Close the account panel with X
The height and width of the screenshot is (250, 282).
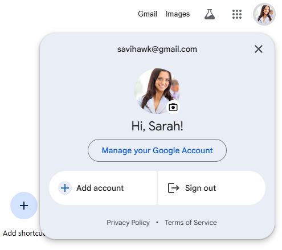(x=259, y=49)
